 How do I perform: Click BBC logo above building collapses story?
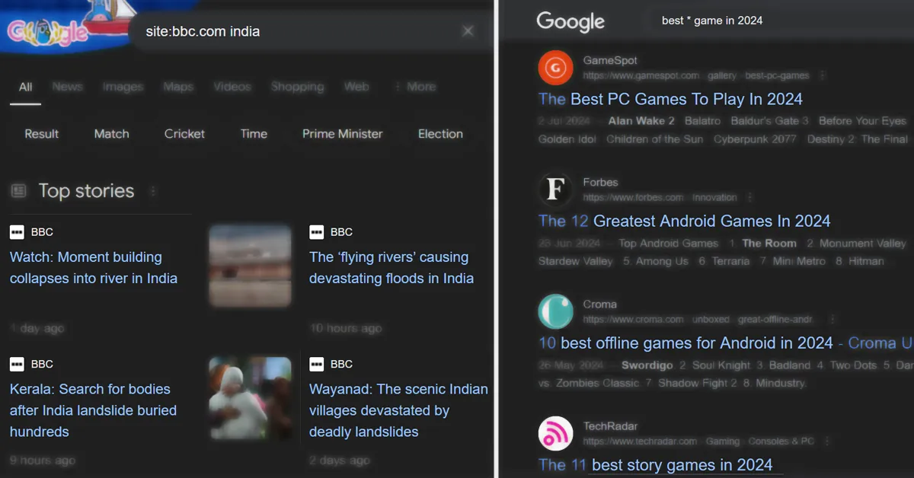(x=17, y=232)
